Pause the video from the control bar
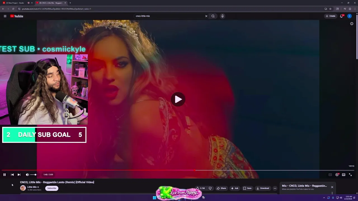The image size is (358, 201). (4, 175)
